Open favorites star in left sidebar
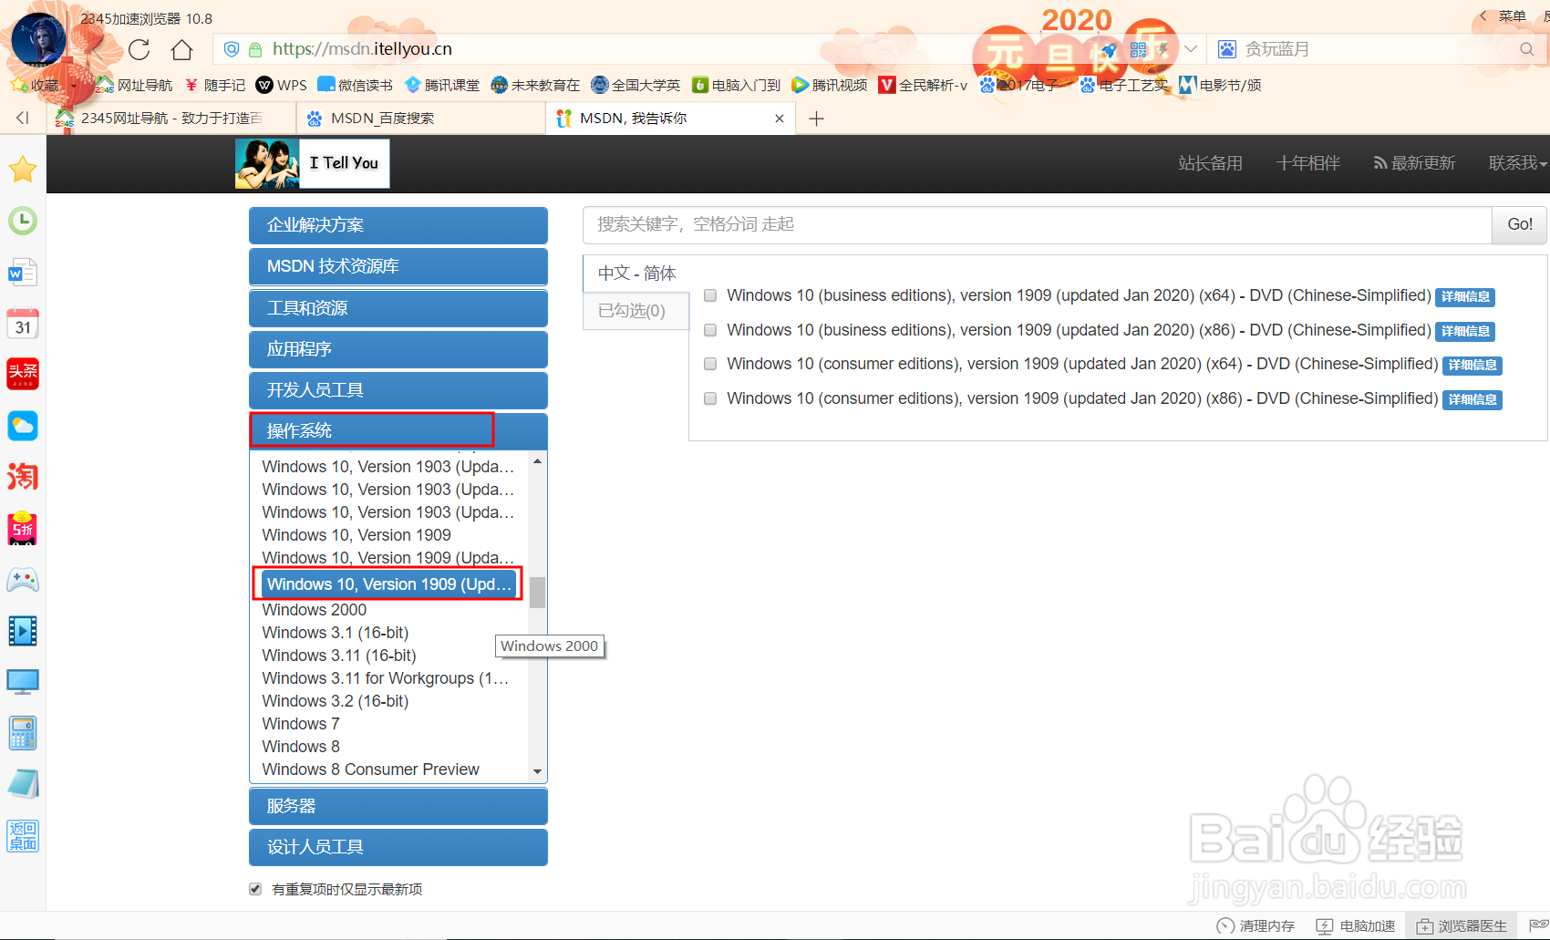 point(23,169)
